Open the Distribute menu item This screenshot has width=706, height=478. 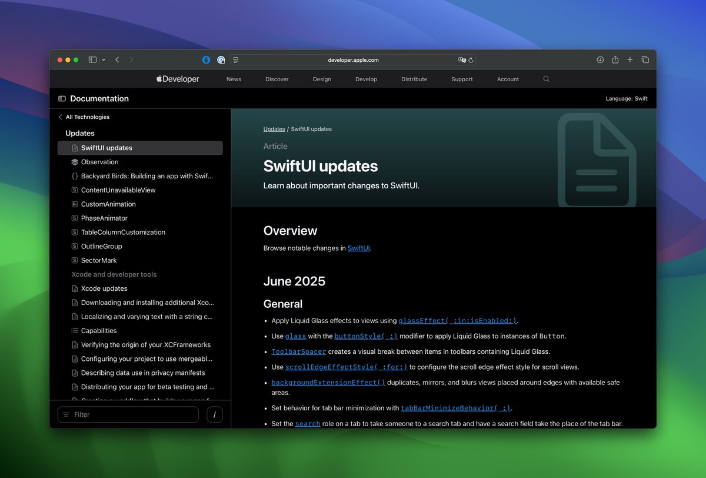pos(414,79)
